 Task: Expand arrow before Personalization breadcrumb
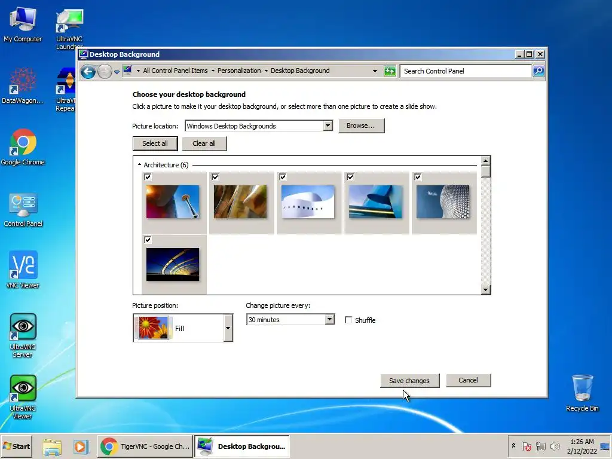213,71
